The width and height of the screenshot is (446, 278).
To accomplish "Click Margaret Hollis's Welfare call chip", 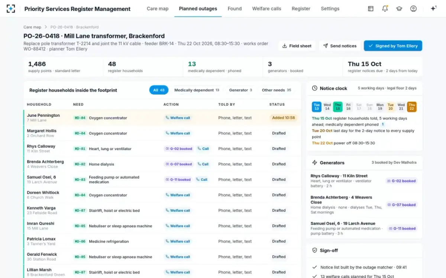I will (178, 133).
